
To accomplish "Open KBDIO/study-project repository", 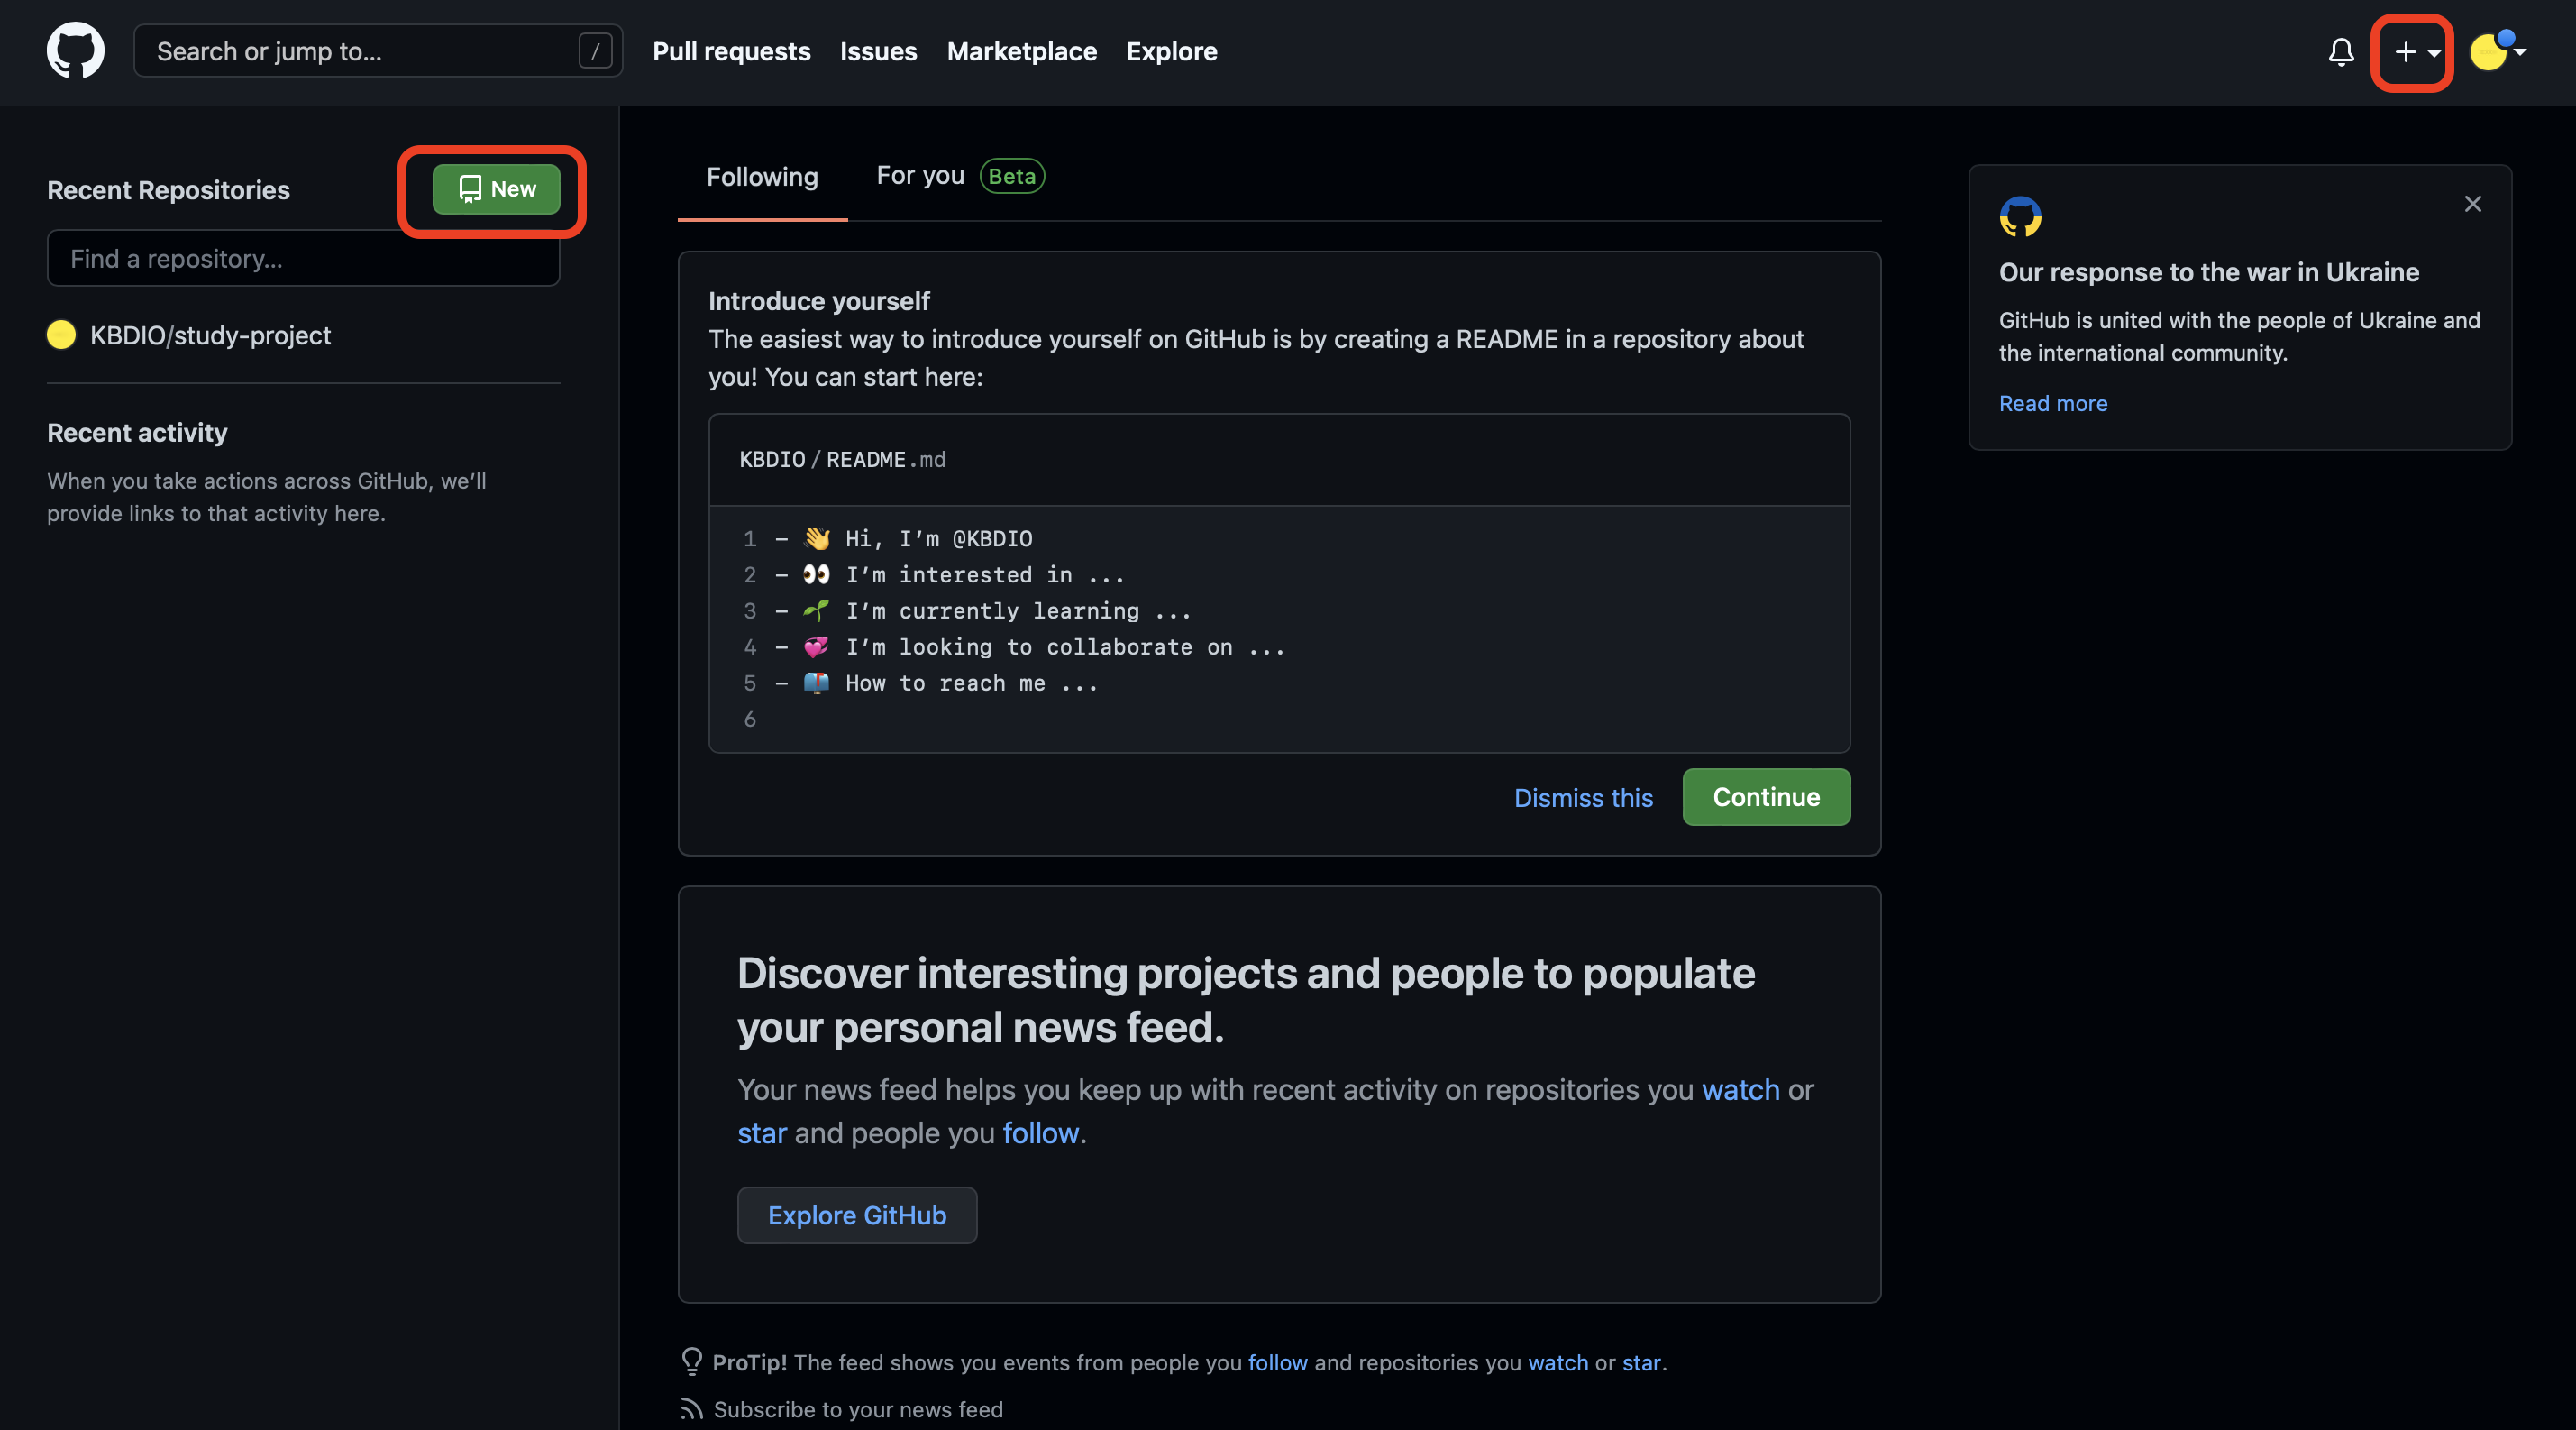I will 210,335.
